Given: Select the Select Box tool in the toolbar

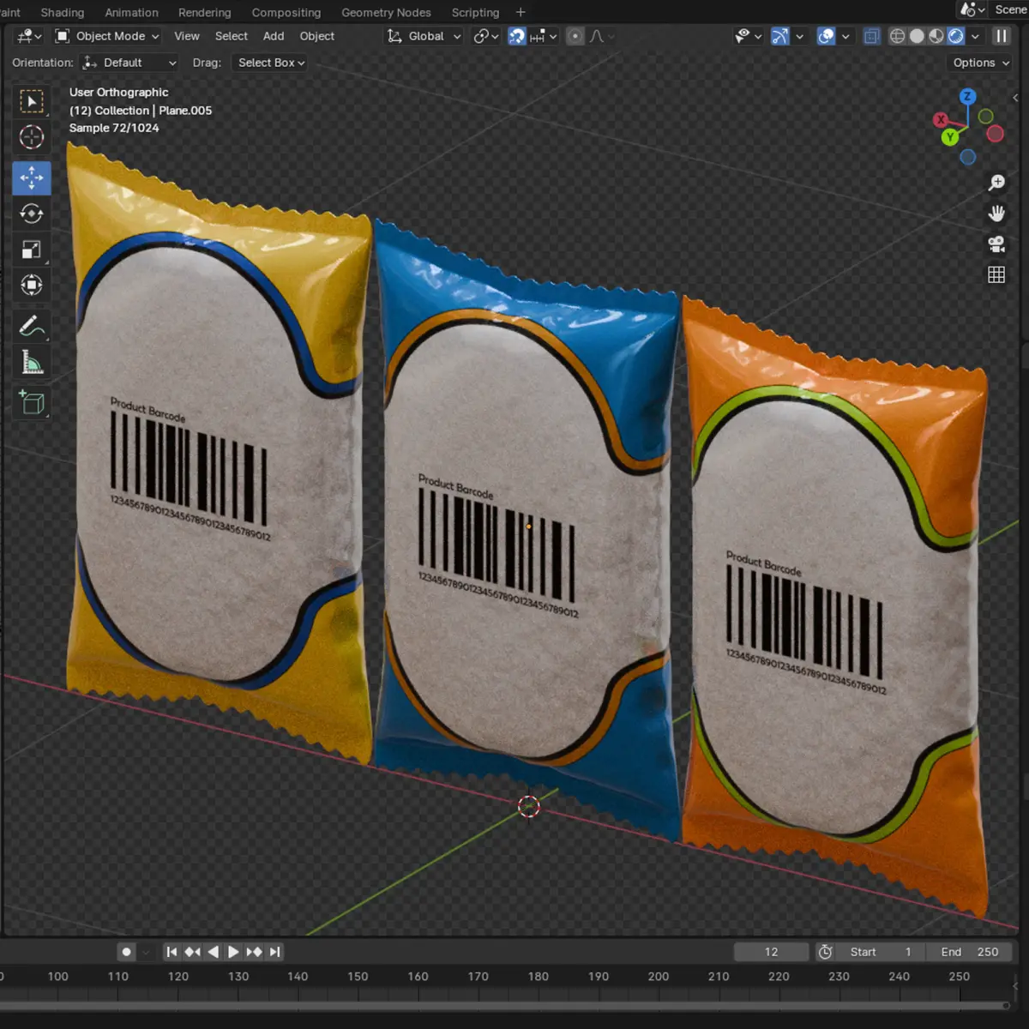Looking at the screenshot, I should 32,102.
